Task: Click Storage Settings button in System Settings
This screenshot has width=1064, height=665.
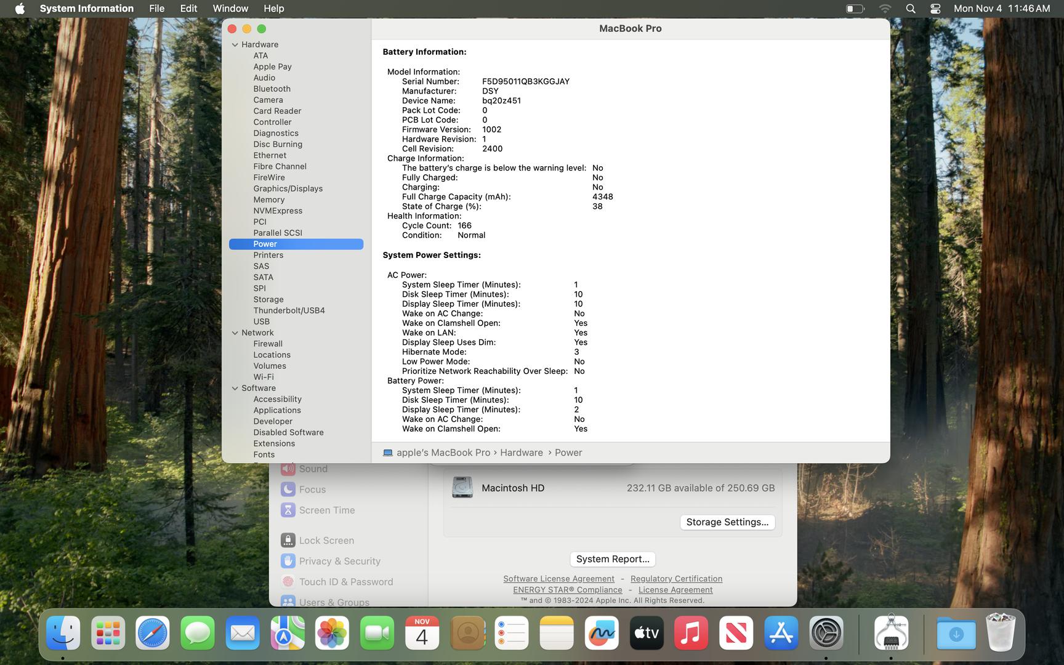Action: [x=727, y=522]
